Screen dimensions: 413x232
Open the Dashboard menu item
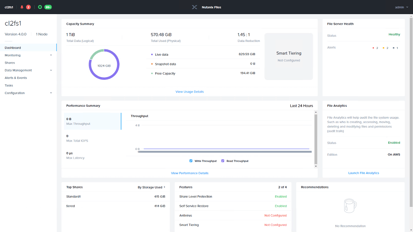[28, 48]
